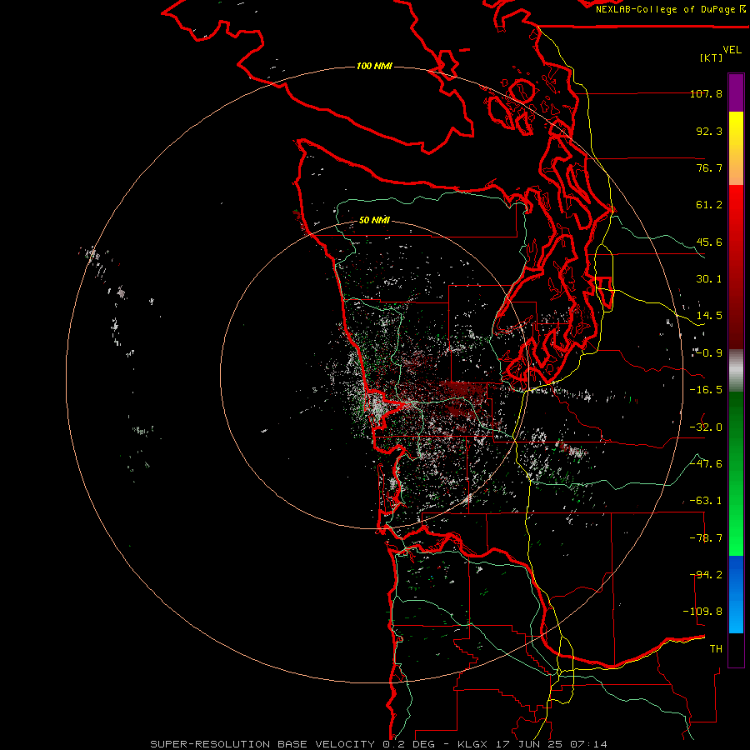Click the -109.8 legend value
This screenshot has width=750, height=750.
tap(702, 612)
